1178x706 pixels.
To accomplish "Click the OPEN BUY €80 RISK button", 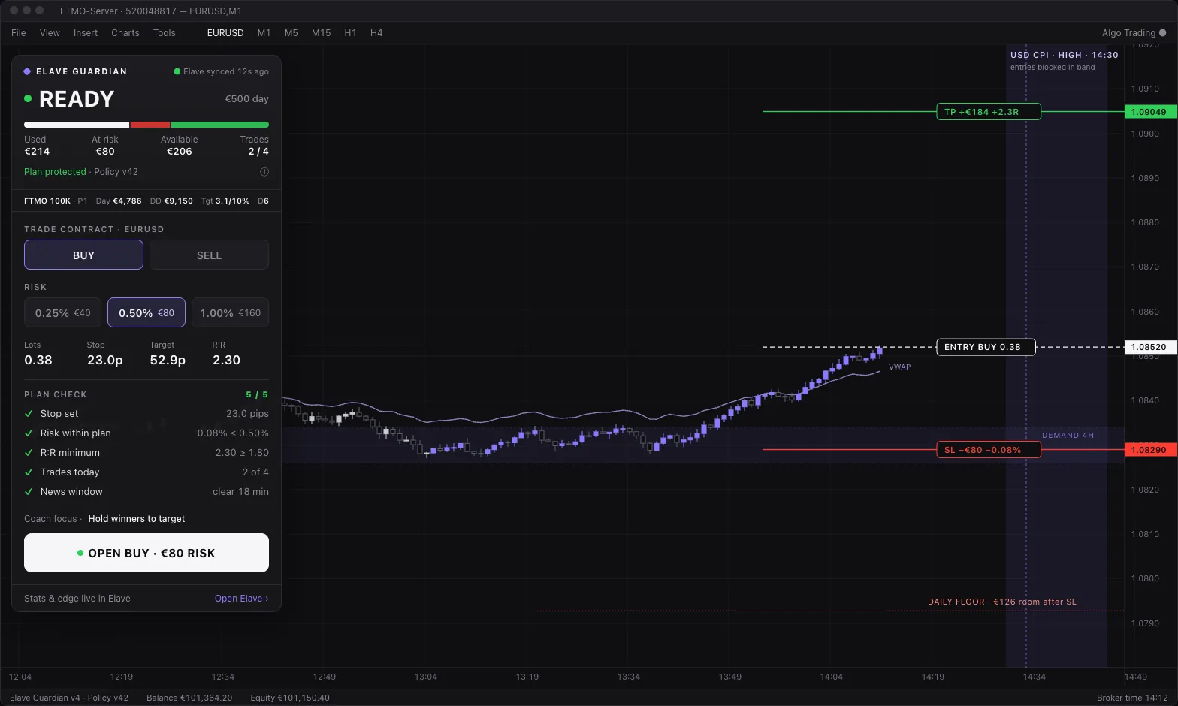I will (146, 553).
